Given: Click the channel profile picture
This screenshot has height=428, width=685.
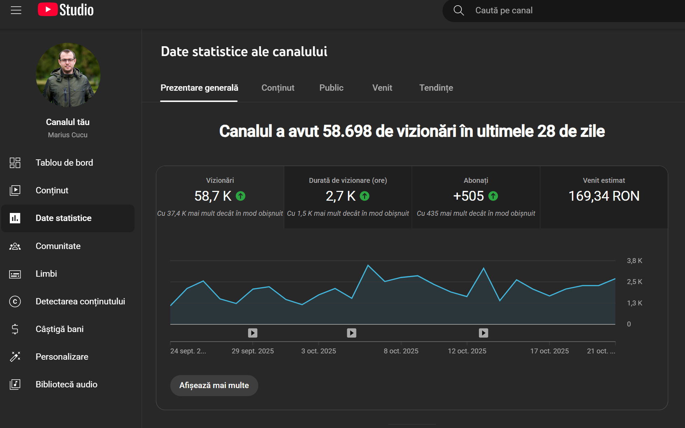Looking at the screenshot, I should click(68, 75).
